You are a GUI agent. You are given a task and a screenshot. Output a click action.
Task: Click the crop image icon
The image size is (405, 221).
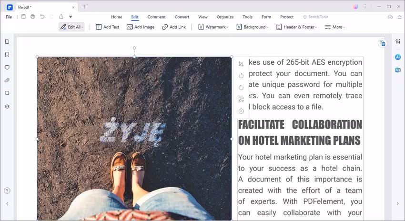(241, 64)
